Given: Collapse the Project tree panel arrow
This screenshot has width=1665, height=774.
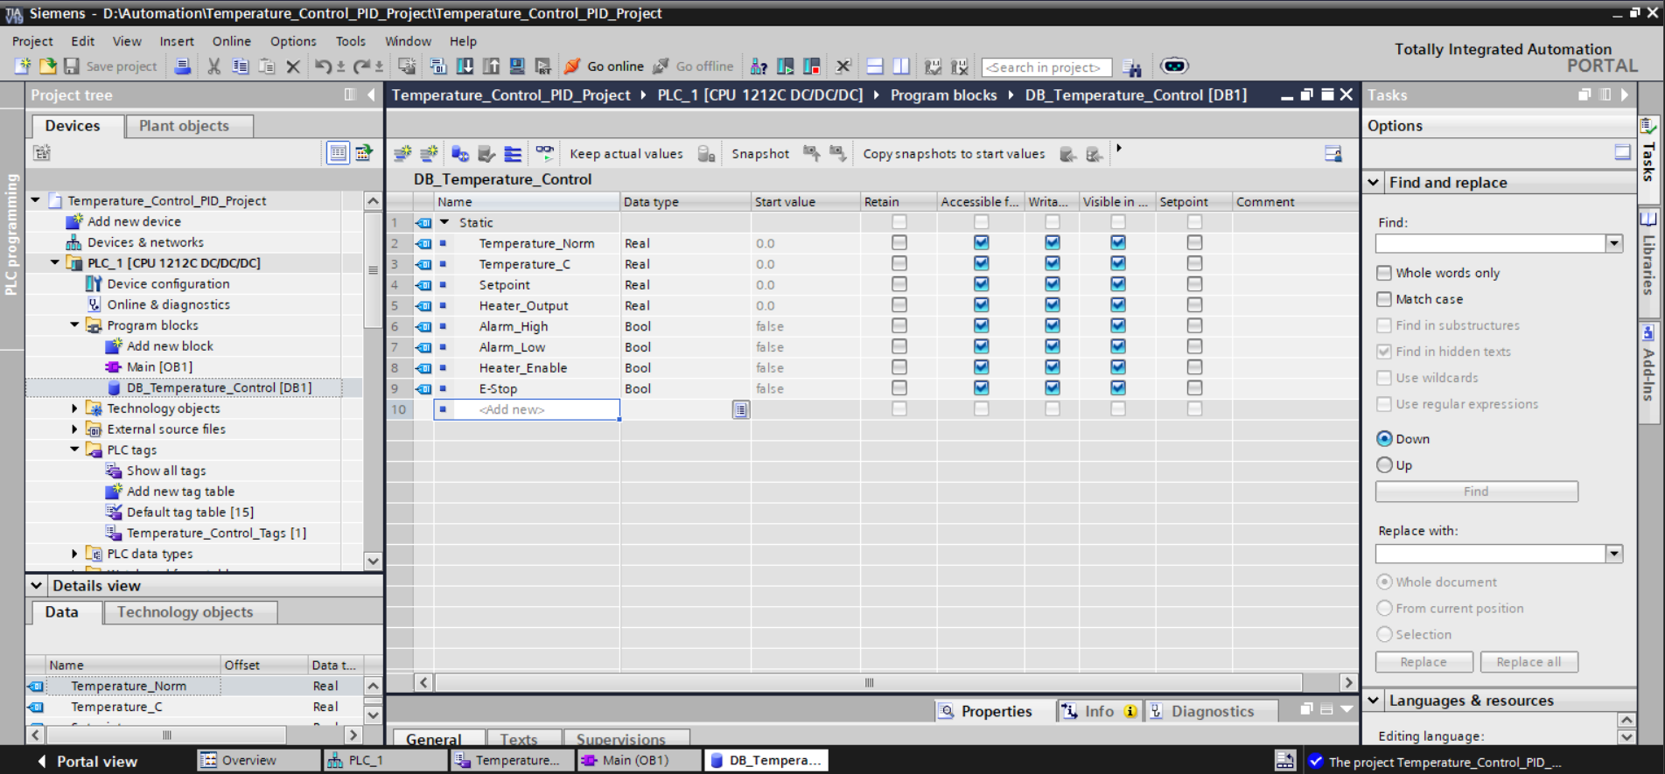Looking at the screenshot, I should coord(372,94).
